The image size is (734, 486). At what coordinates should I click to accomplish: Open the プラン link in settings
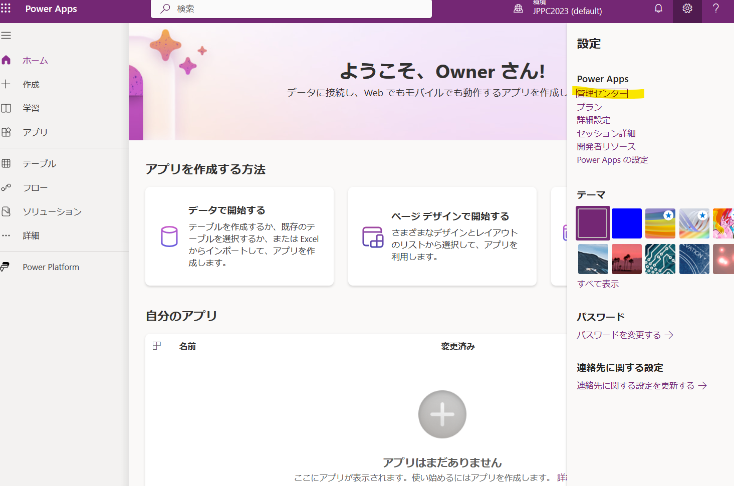[589, 107]
